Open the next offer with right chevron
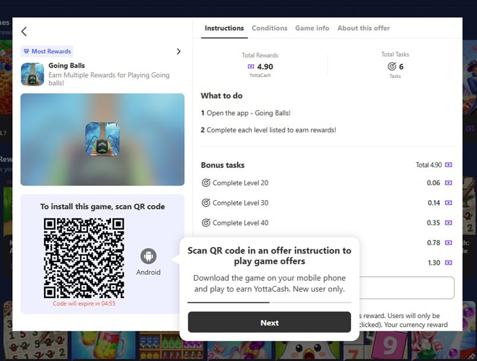Image resolution: width=477 pixels, height=361 pixels. (179, 52)
